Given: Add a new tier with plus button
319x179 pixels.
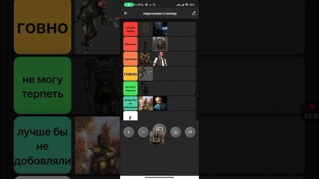Looking at the screenshot, I should tap(129, 132).
